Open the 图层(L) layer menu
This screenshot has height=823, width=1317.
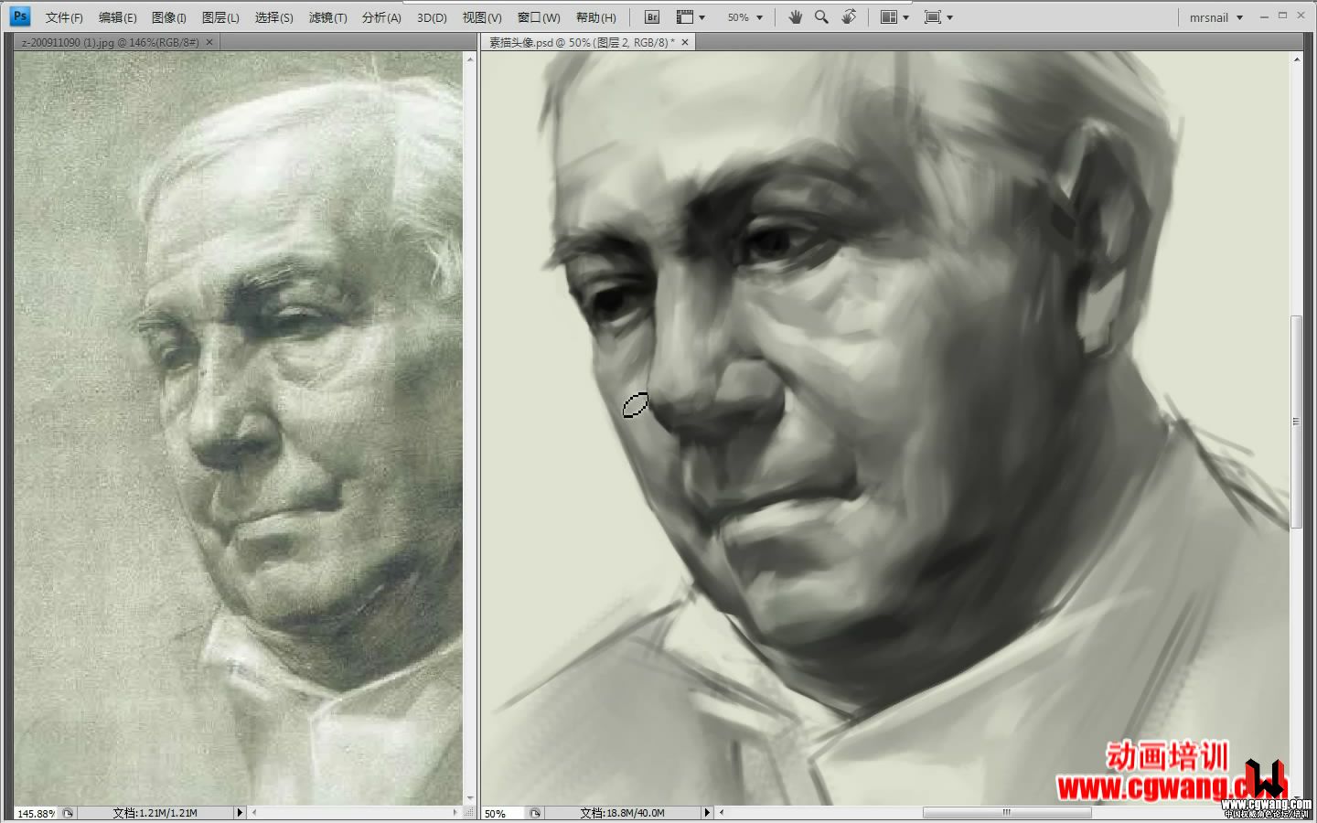coord(220,17)
